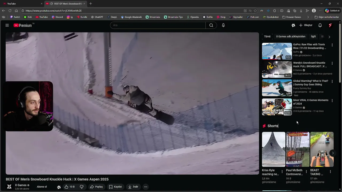Open the account avatar menu on YouTube
The height and width of the screenshot is (192, 342).
click(x=330, y=25)
